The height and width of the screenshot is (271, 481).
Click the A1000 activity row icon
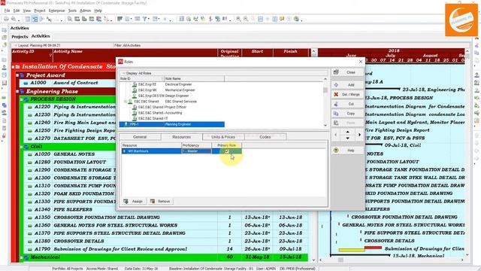click(26, 83)
